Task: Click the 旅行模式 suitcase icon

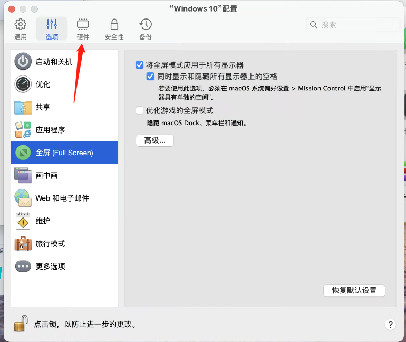Action: 23,243
